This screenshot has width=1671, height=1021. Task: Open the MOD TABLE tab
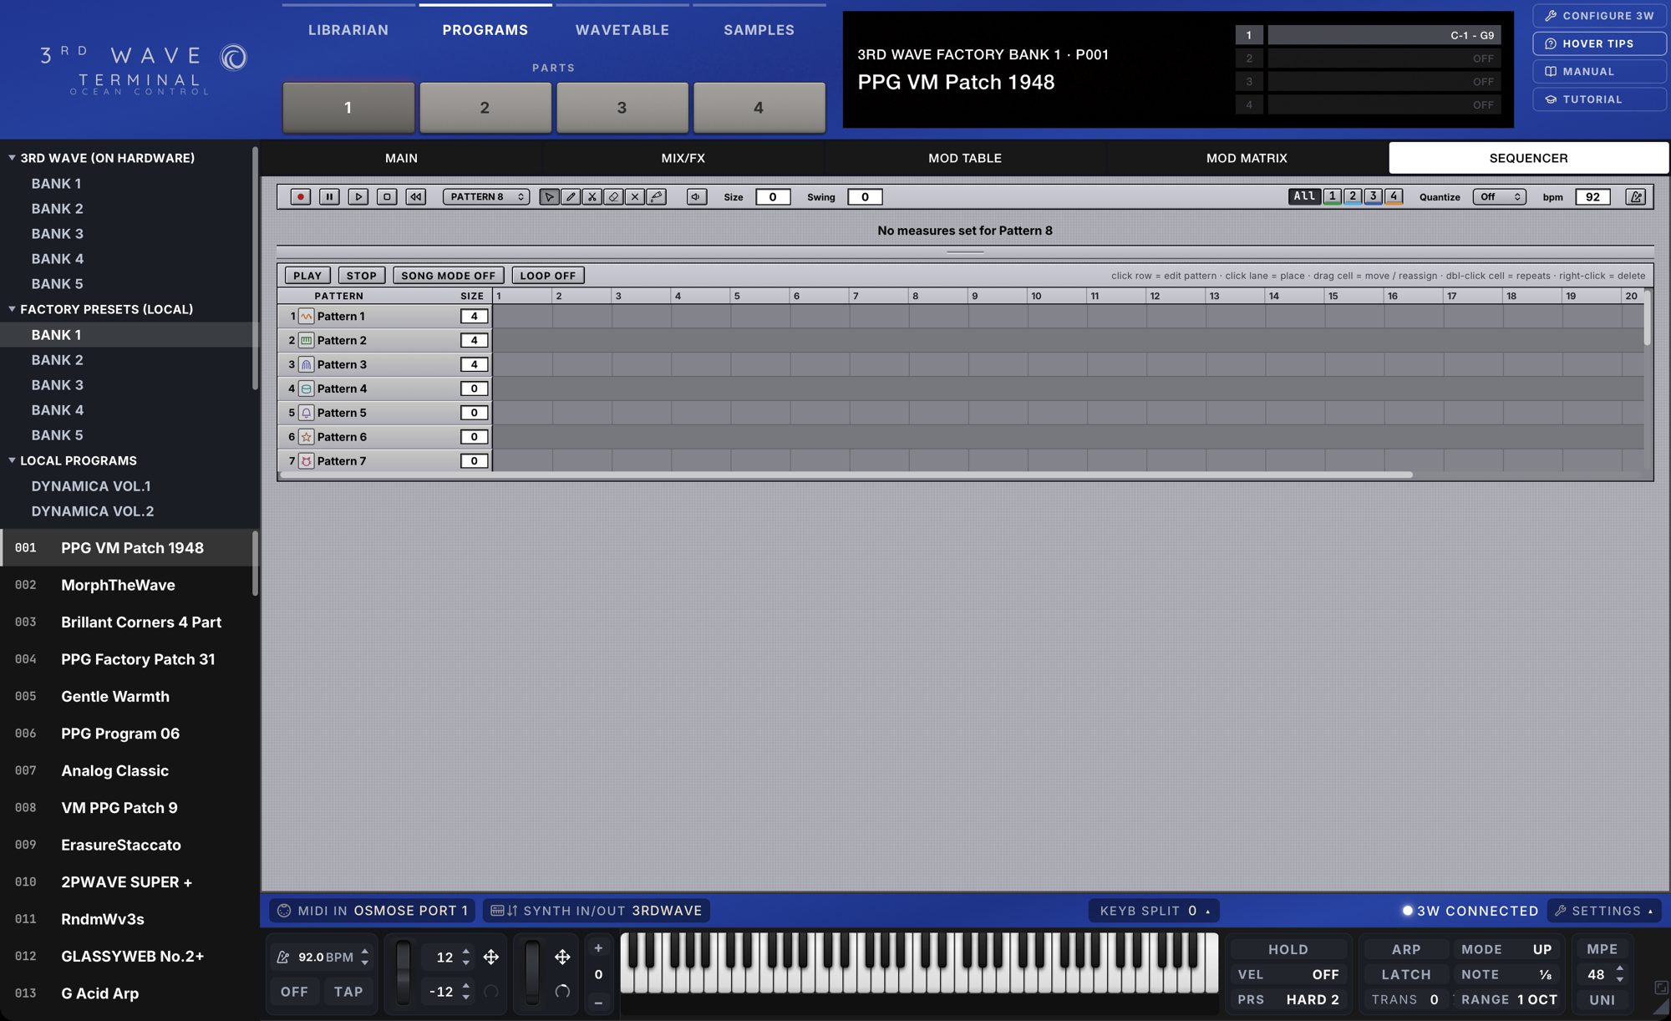coord(965,158)
